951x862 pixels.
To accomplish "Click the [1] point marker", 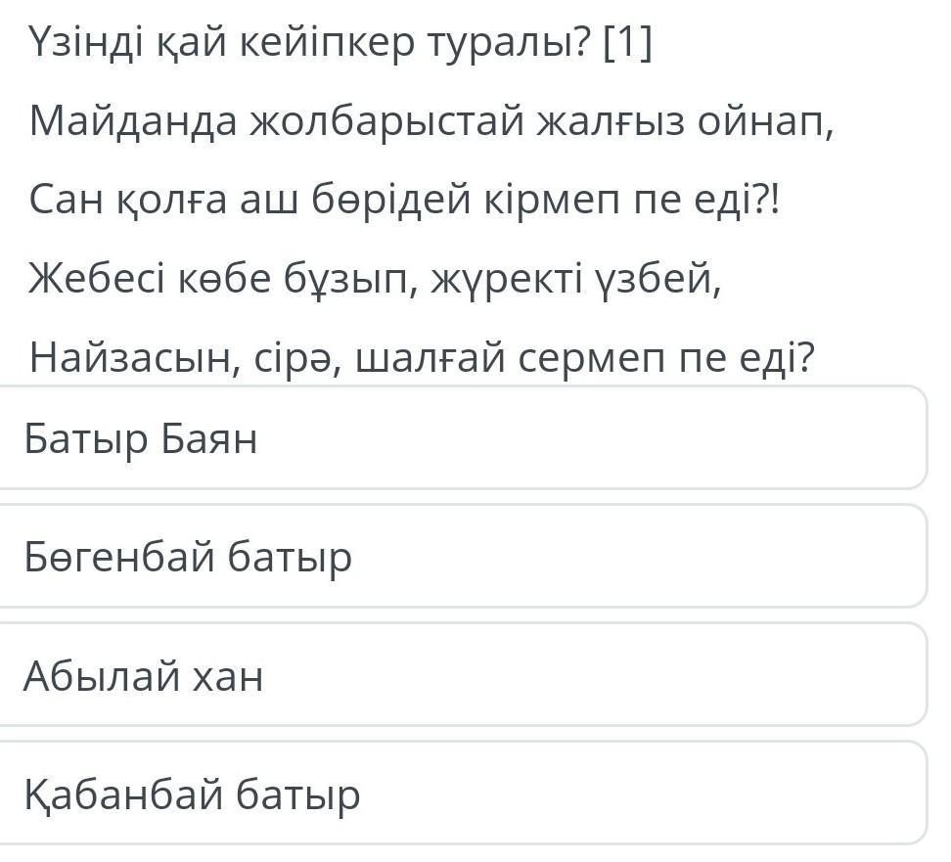I will click(x=628, y=44).
